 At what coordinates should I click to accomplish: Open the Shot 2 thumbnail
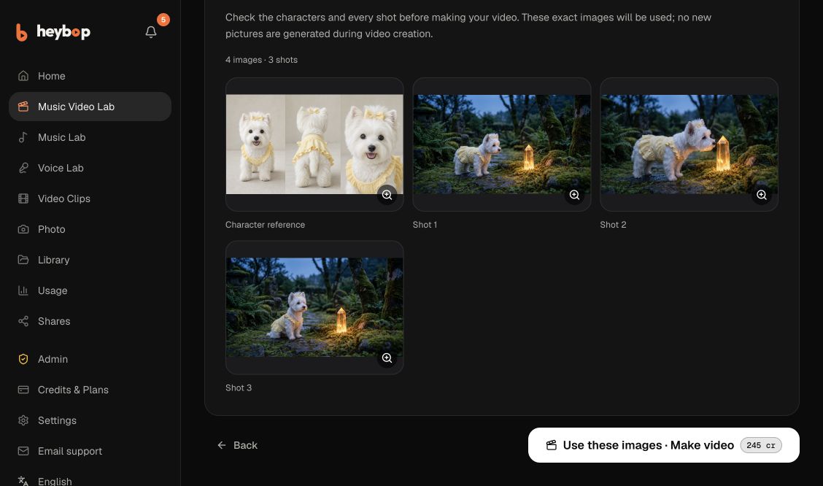[x=689, y=144]
